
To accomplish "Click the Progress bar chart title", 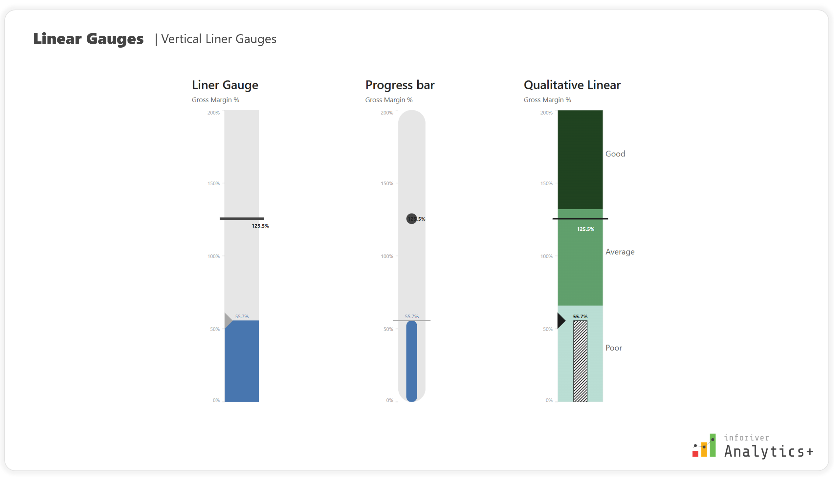I will (400, 85).
